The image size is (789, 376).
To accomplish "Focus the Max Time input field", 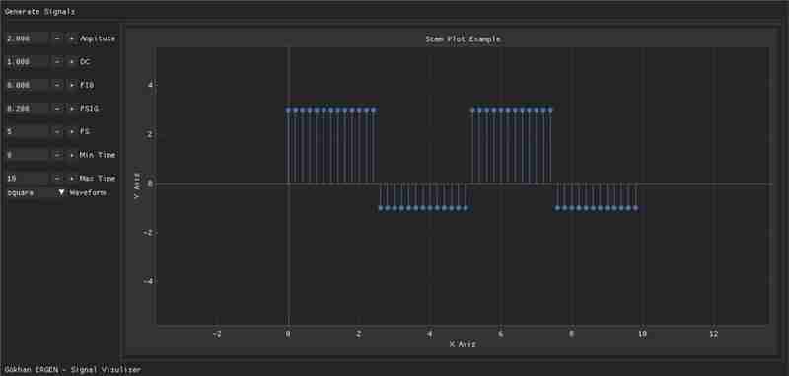I will pyautogui.click(x=28, y=179).
